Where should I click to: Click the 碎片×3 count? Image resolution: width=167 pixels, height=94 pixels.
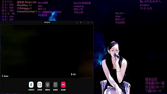click(42, 9)
